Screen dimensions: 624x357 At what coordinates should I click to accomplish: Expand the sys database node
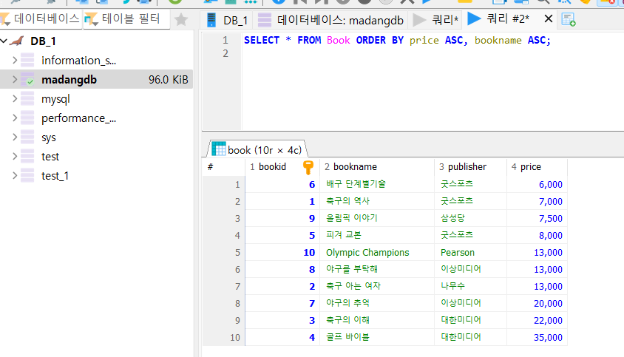(x=15, y=137)
